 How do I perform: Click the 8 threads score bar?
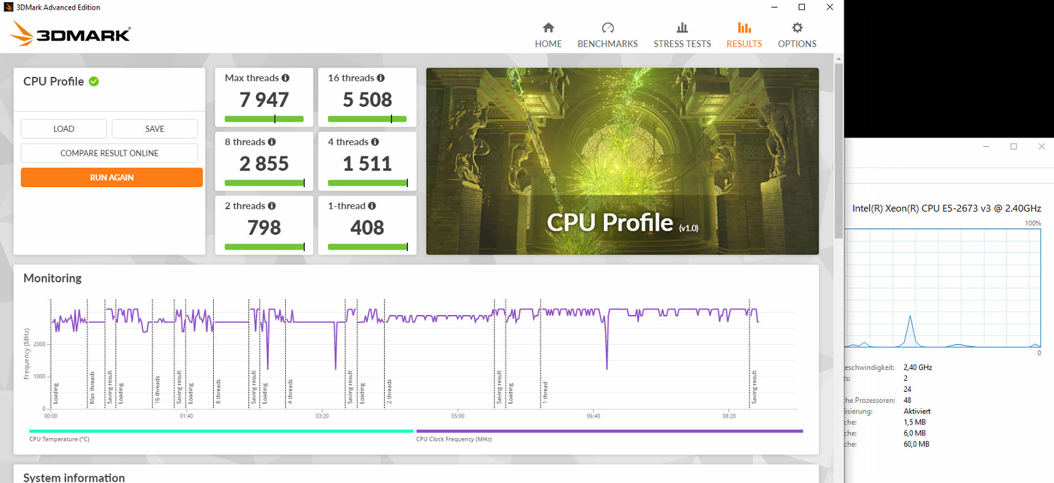pyautogui.click(x=264, y=183)
